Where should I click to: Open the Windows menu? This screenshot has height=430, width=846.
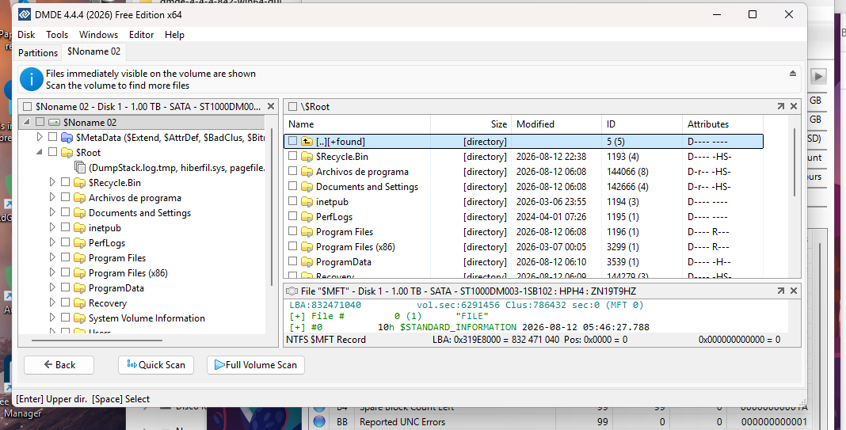click(99, 35)
